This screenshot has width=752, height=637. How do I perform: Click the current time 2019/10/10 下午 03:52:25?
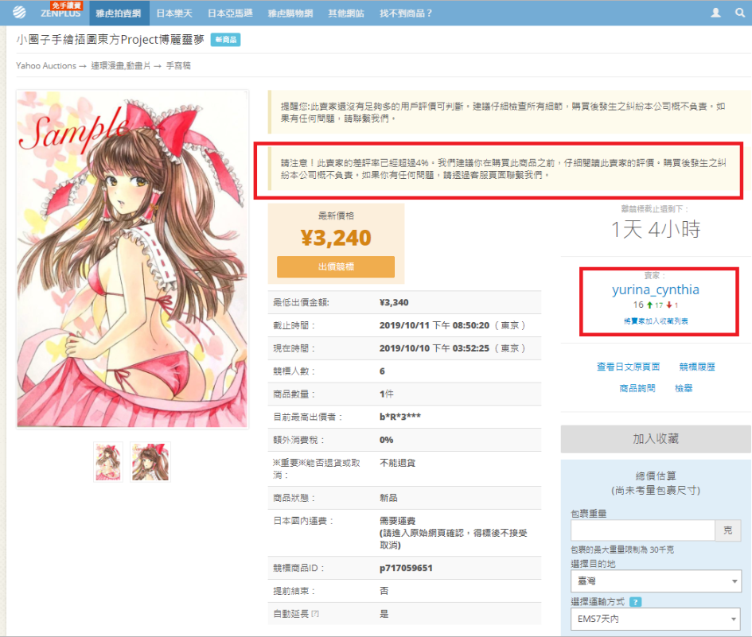452,348
